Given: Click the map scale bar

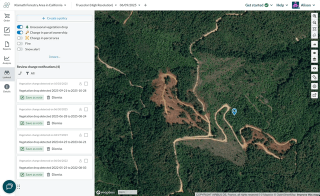Looking at the screenshot, I should pos(127,192).
